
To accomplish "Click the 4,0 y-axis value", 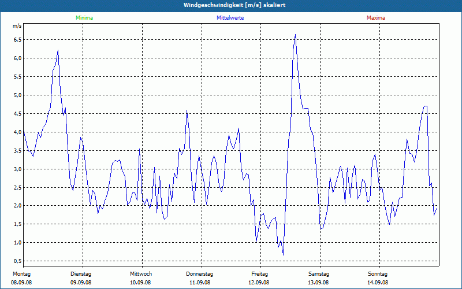I will coord(18,132).
